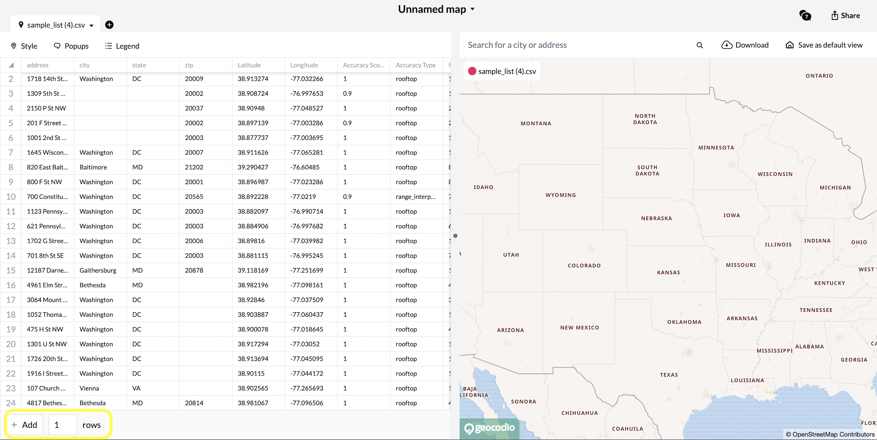The width and height of the screenshot is (877, 440).
Task: Click the house icon for default view
Action: [790, 45]
